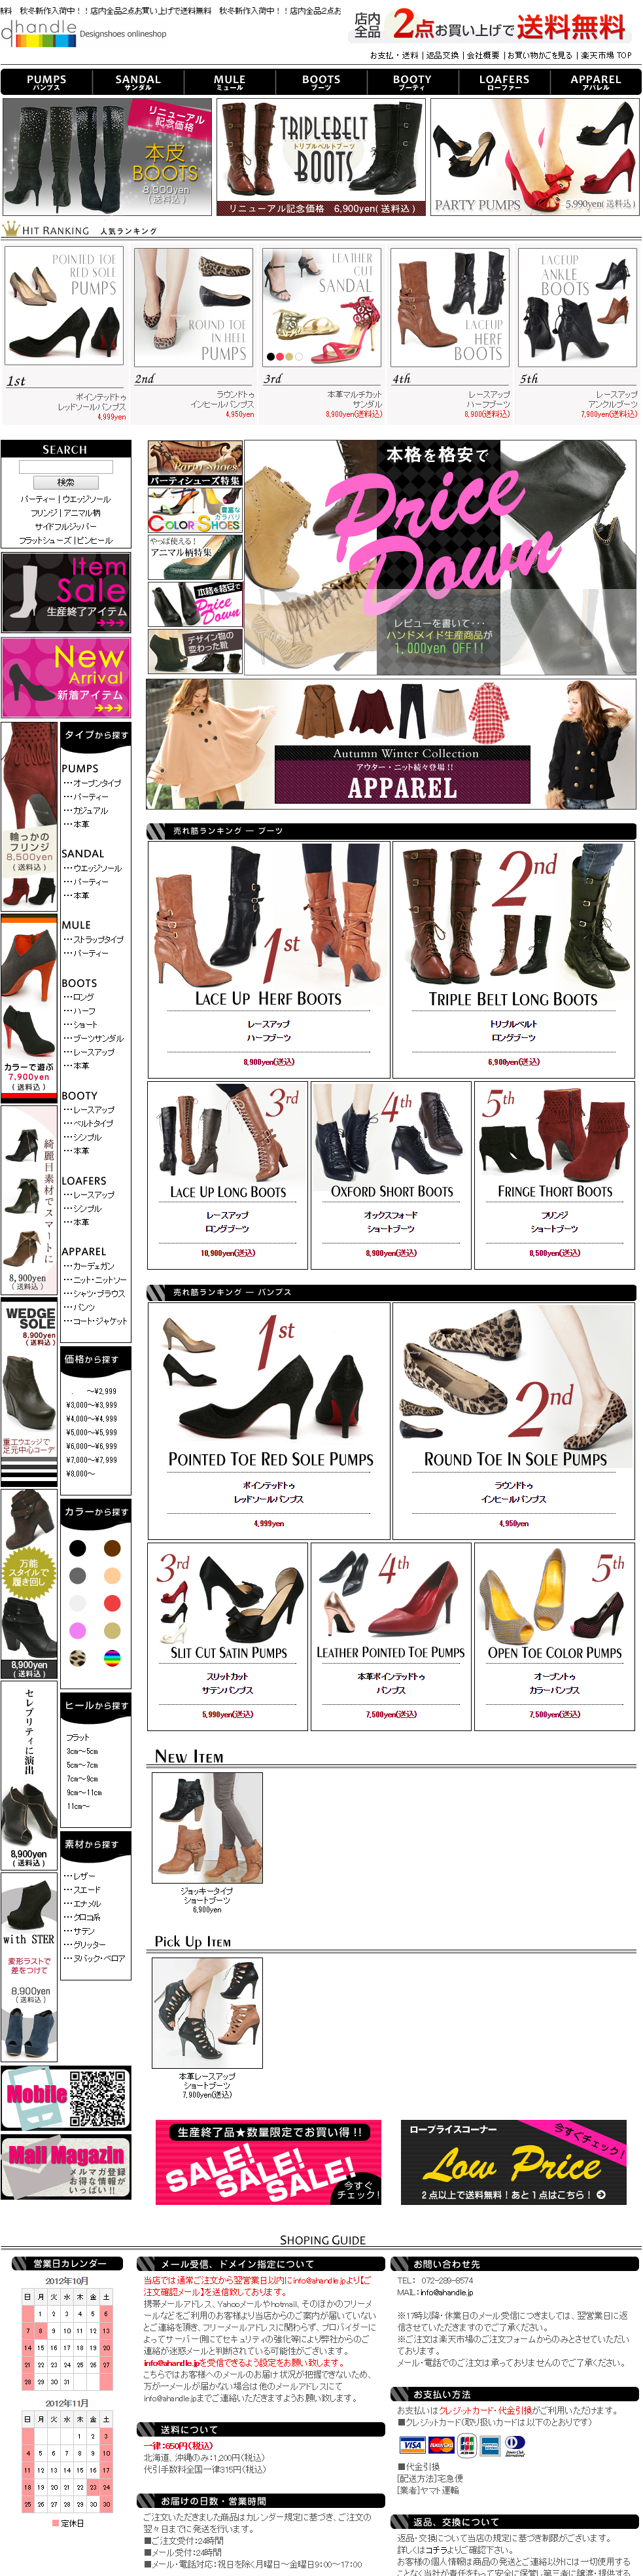
Task: Choose the black color swatch
Action: [78, 1548]
